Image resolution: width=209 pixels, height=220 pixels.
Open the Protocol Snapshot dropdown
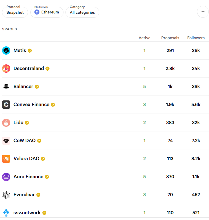point(15,12)
